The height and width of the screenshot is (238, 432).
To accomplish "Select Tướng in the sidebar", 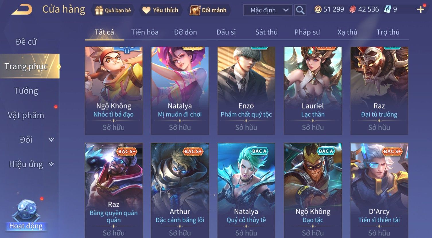I will pos(26,91).
